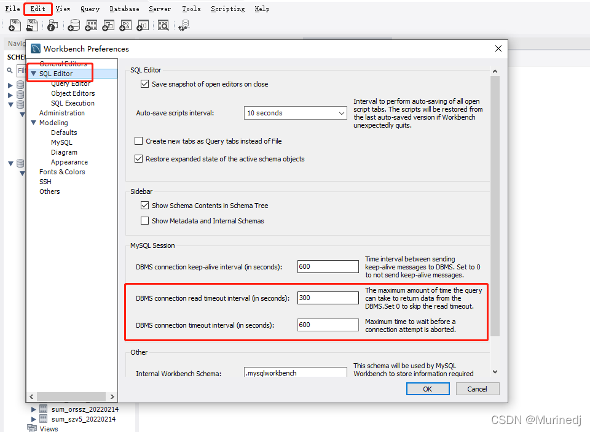The height and width of the screenshot is (432, 590).
Task: Click OK to save preferences
Action: click(x=427, y=388)
